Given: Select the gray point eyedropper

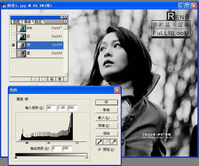Looking at the screenshot, I should (106, 142).
